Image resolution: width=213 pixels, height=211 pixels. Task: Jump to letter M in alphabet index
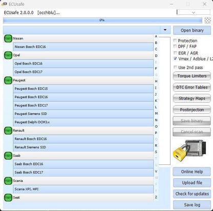tap(156, 113)
